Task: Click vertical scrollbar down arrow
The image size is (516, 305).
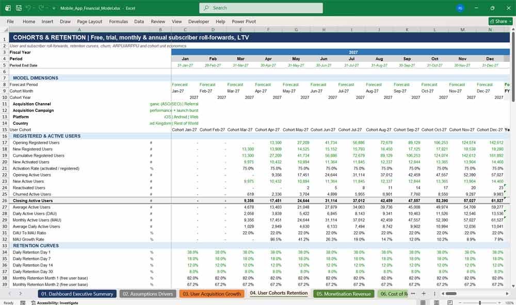Action: [x=513, y=286]
